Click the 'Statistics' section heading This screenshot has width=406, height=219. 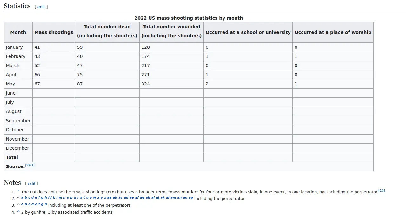click(17, 6)
